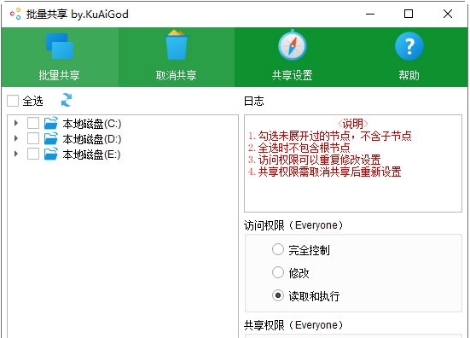Click the folder icon of 本地磁盘(C:)
The height and width of the screenshot is (338, 470).
(x=50, y=123)
